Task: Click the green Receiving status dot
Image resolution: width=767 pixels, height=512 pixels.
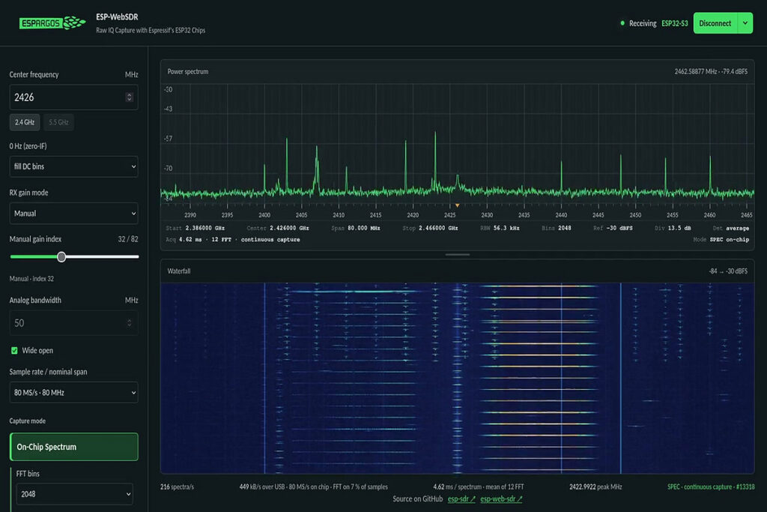Action: tap(622, 23)
